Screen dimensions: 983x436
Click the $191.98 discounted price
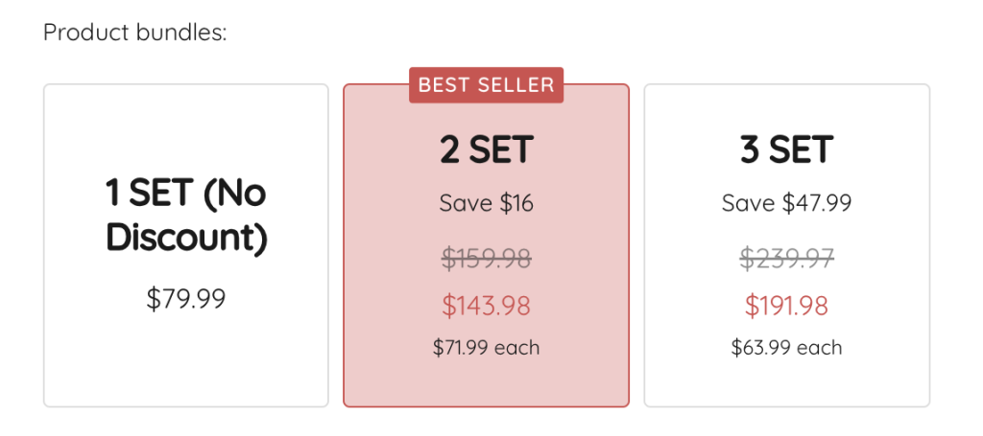pyautogui.click(x=786, y=306)
